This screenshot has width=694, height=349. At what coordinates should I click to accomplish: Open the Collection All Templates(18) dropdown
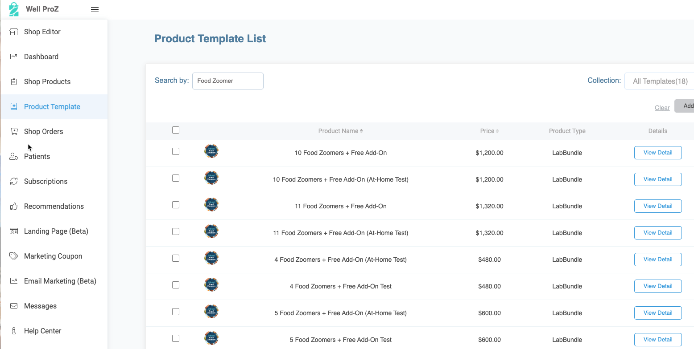(659, 81)
